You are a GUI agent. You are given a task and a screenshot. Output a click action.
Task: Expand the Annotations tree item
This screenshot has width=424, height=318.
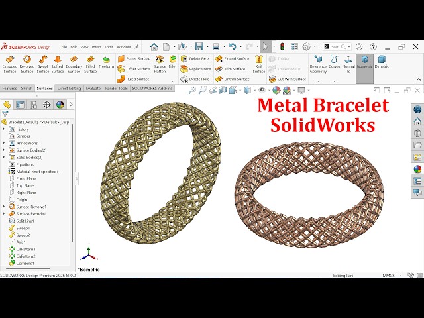click(x=4, y=143)
